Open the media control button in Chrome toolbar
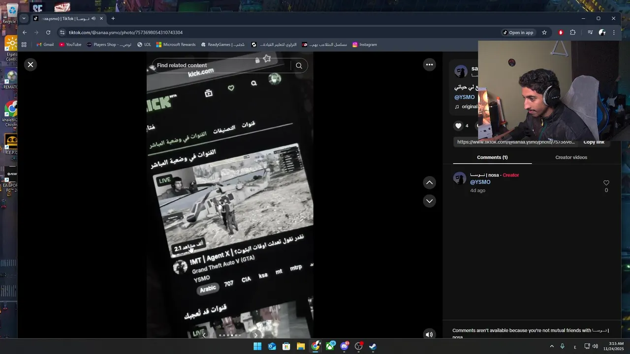 pos(590,32)
